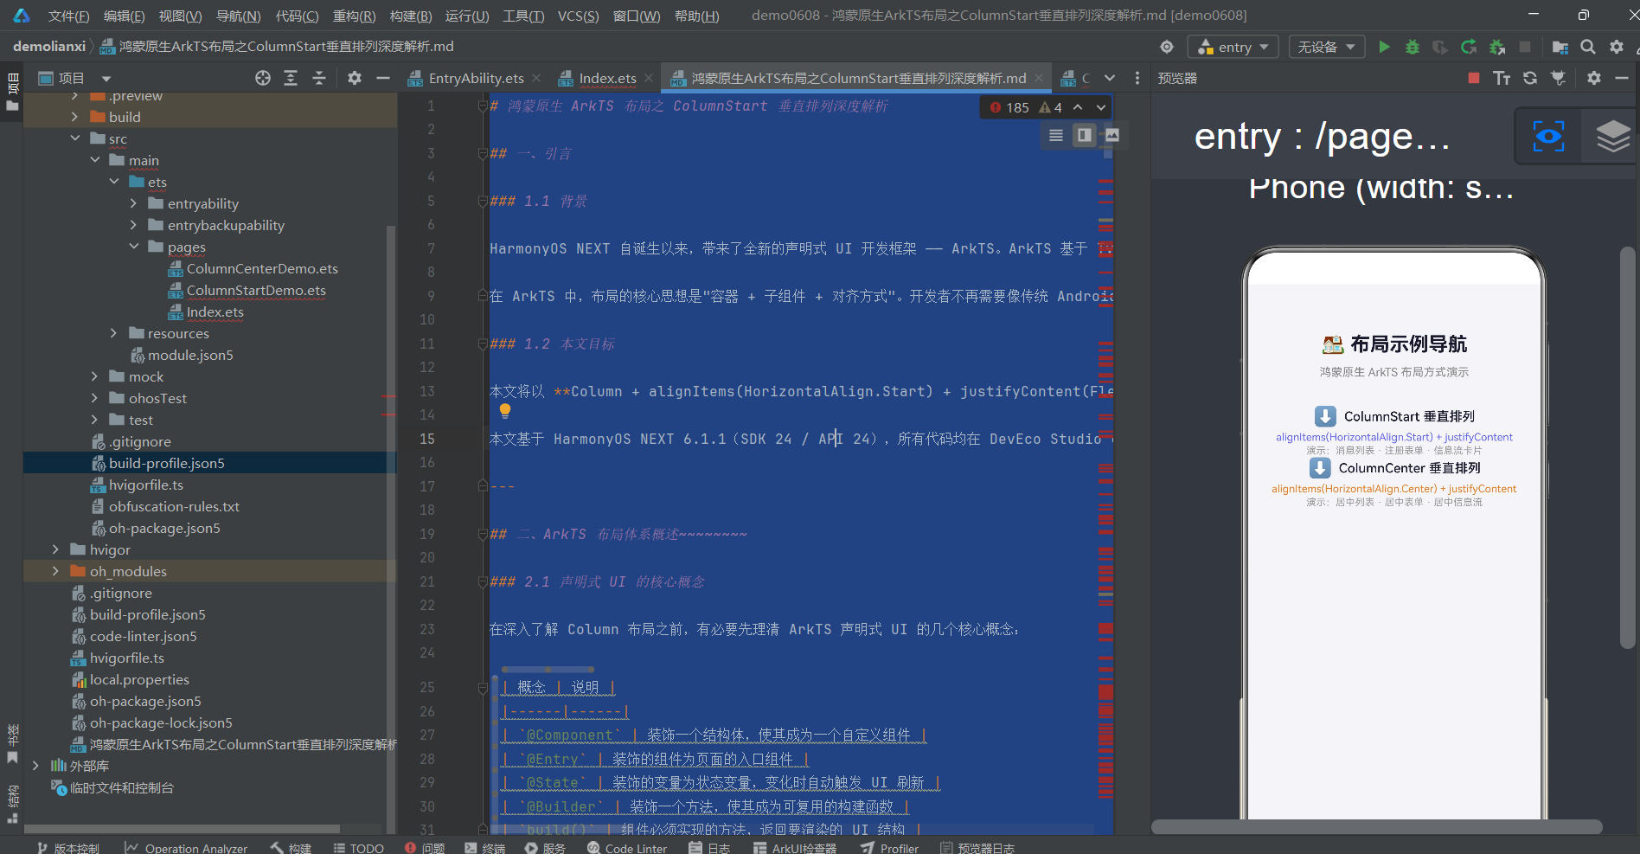The image size is (1640, 854).
Task: Attach debugger to process icon
Action: 1497,47
